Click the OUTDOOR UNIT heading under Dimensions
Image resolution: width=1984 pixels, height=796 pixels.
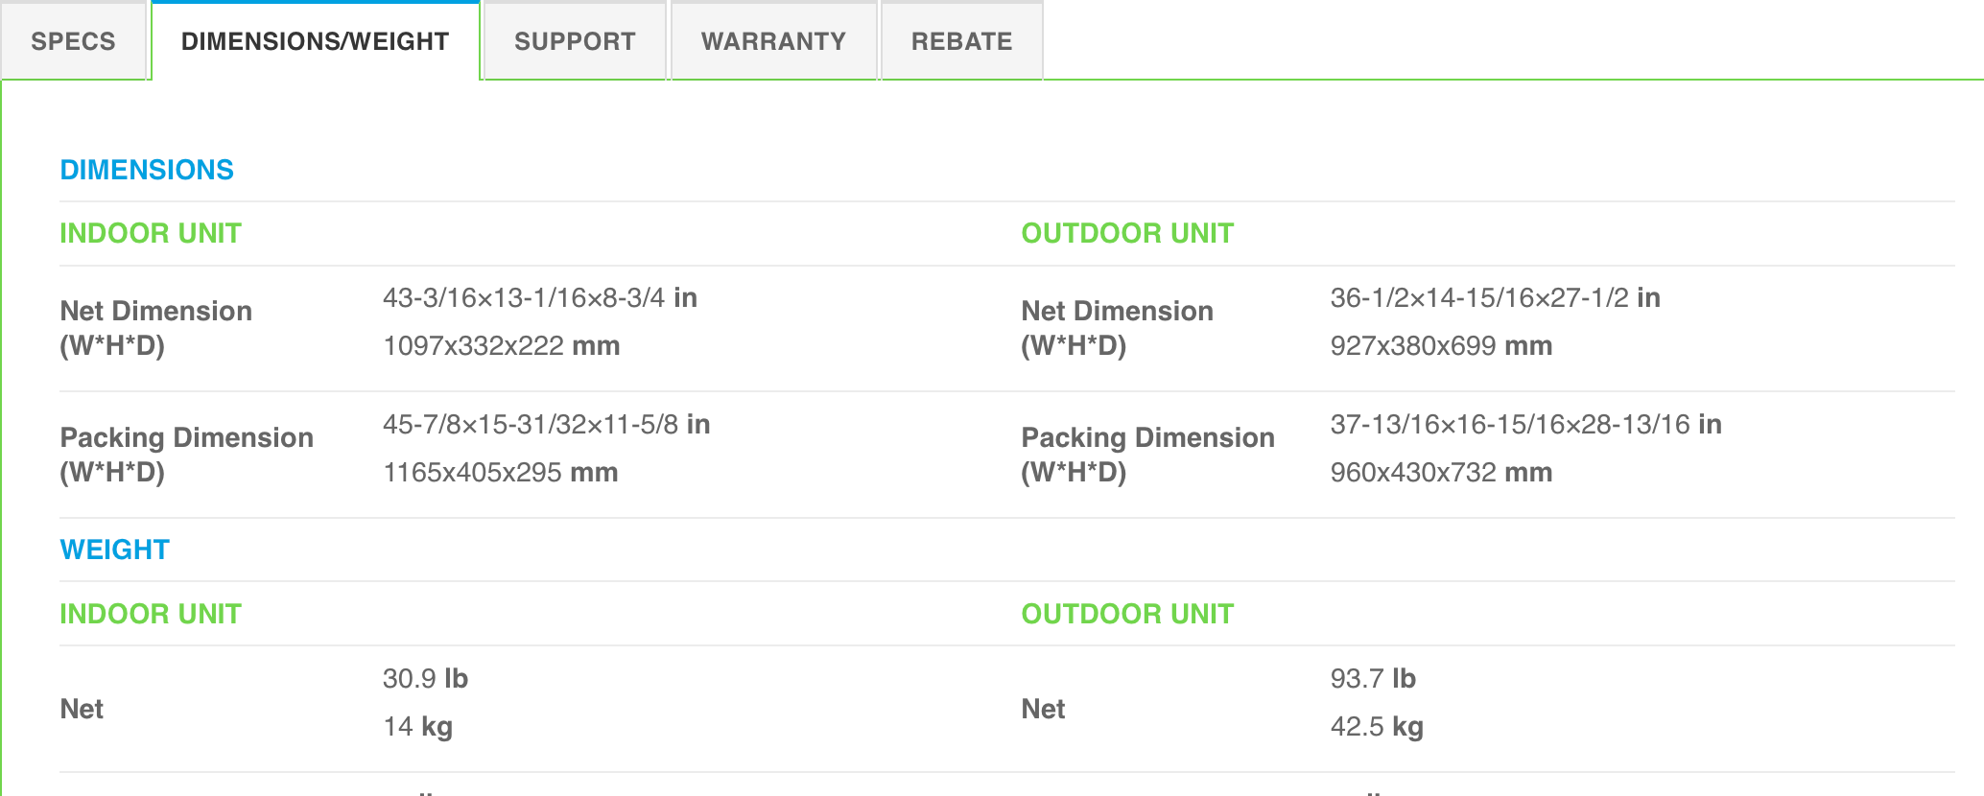(1127, 233)
